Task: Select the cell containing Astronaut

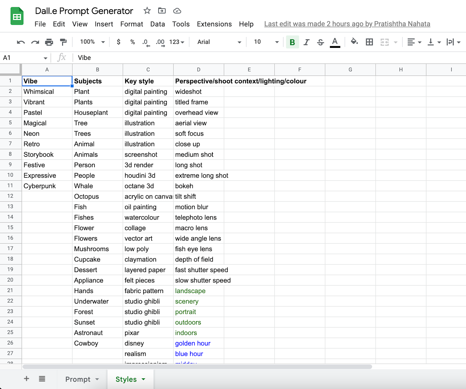Action: click(x=98, y=333)
